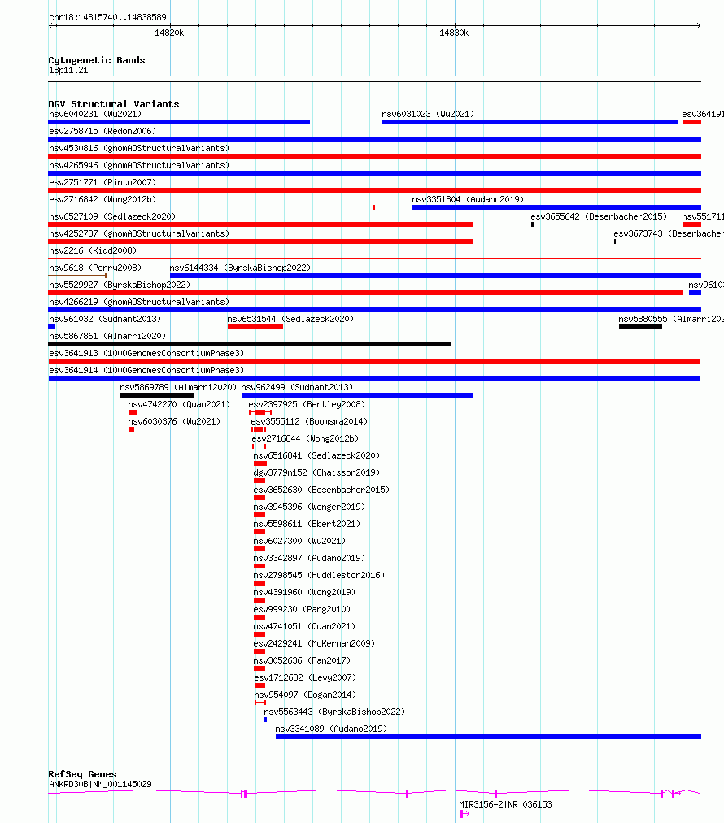Click nsv5563443 (ByrskaBishop2022) label
Screen dimensions: 724x823
334,712
